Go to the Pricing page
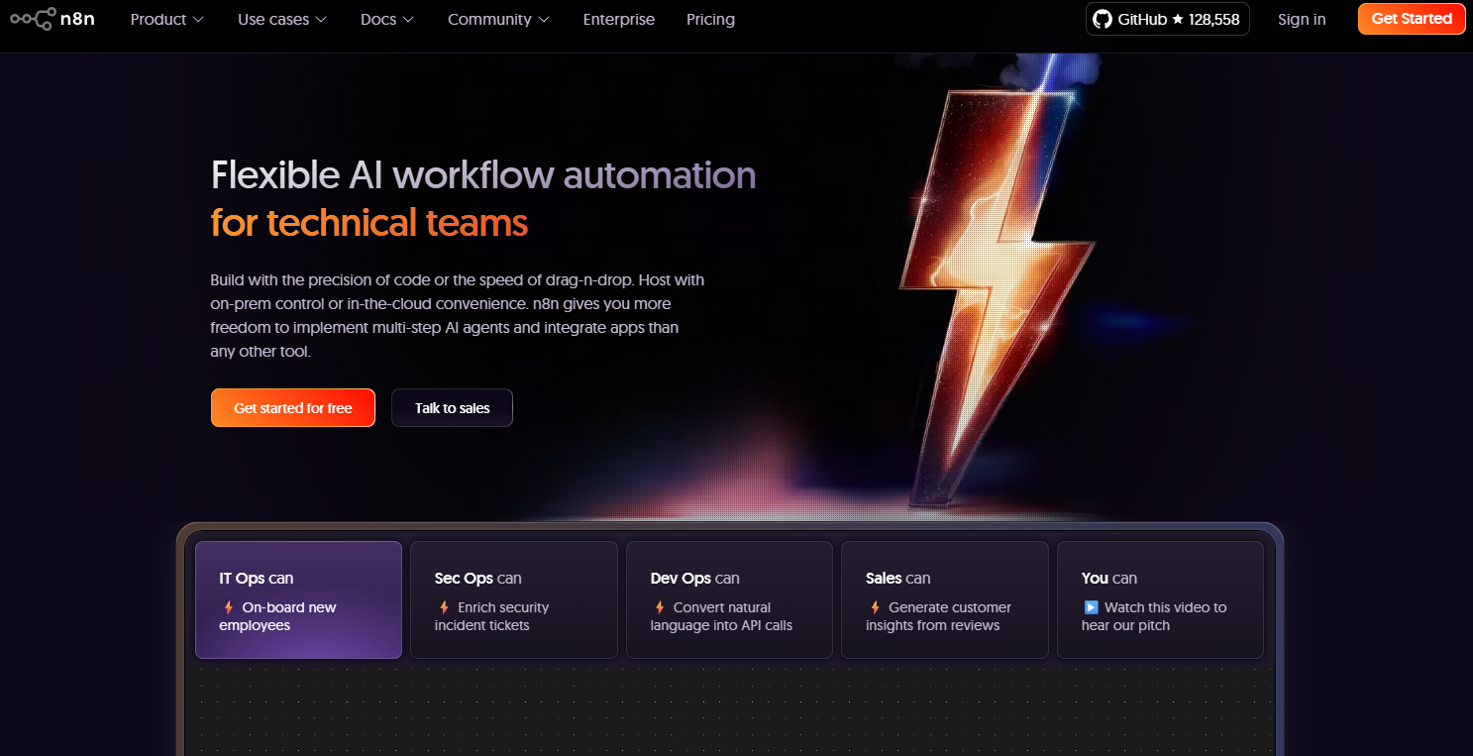Viewport: 1473px width, 756px height. click(x=710, y=19)
